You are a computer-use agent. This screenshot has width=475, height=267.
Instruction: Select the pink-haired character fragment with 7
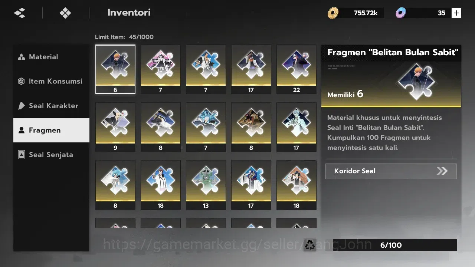pyautogui.click(x=161, y=69)
